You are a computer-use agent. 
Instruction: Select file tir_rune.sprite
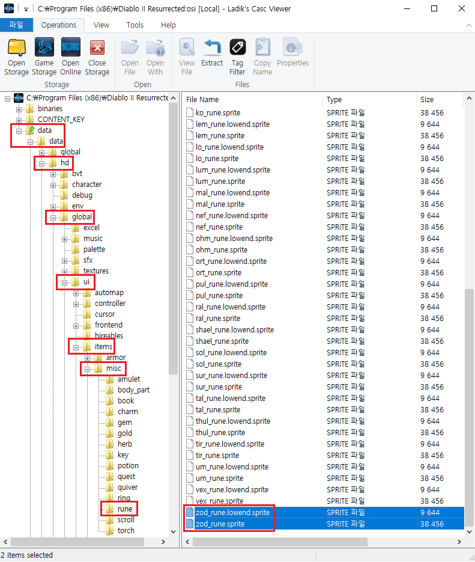click(217, 456)
